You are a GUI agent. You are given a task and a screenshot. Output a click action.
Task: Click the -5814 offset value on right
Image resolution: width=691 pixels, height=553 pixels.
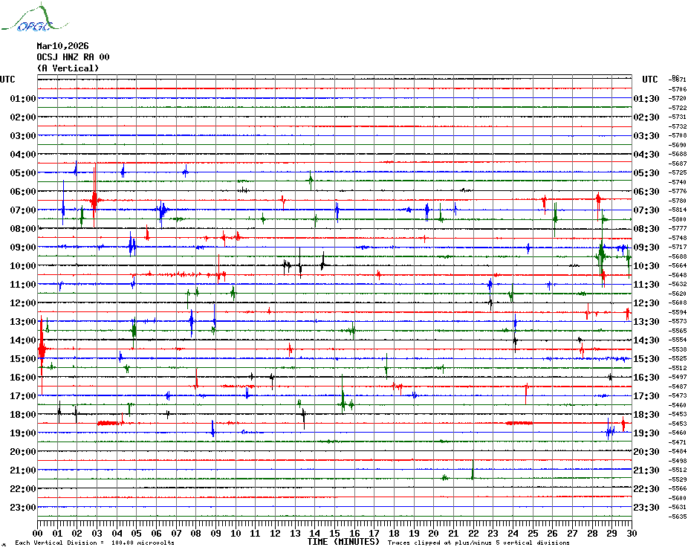click(678, 210)
